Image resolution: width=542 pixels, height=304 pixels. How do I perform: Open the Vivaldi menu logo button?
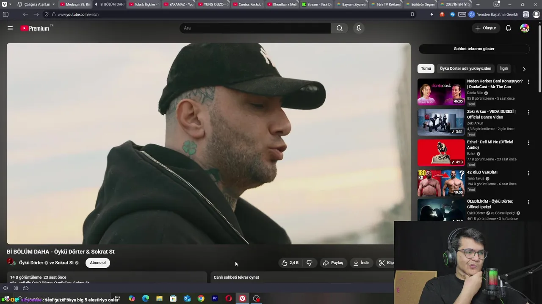[5, 4]
